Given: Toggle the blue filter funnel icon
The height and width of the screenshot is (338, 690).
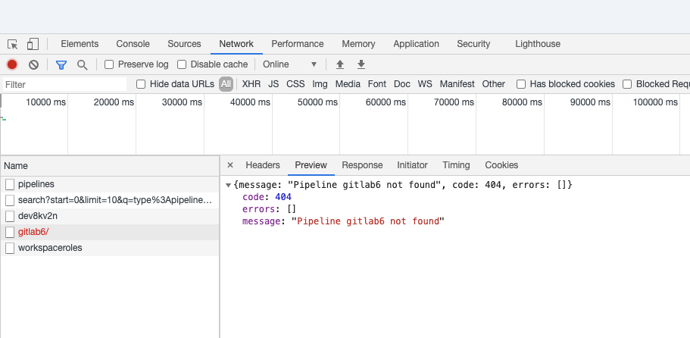Looking at the screenshot, I should pos(61,65).
